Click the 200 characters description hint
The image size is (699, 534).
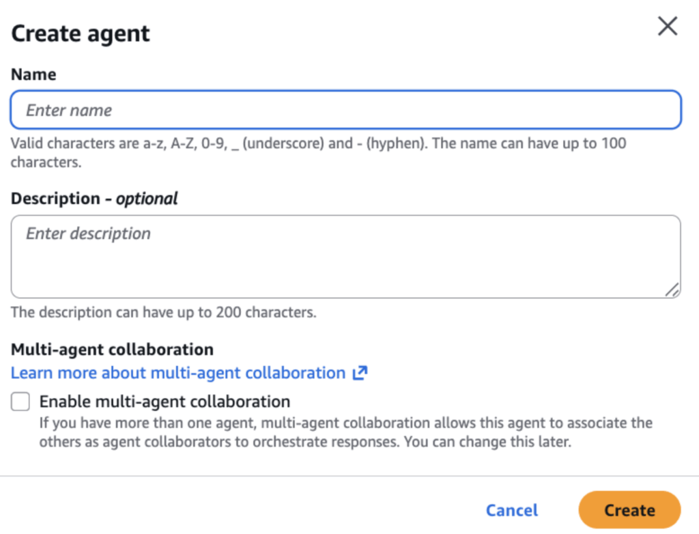pyautogui.click(x=164, y=313)
